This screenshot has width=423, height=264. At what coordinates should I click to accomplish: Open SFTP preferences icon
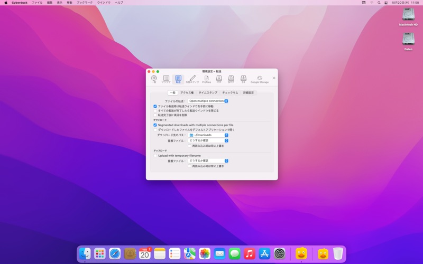coord(231,79)
